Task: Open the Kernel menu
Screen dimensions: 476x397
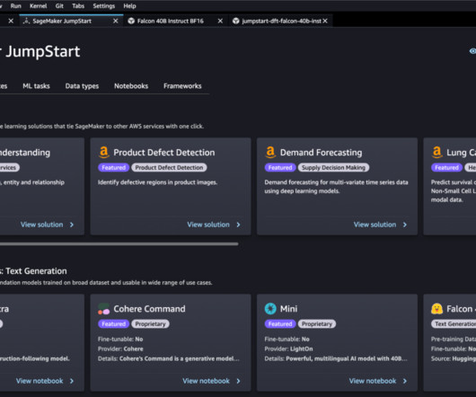Action: point(39,6)
